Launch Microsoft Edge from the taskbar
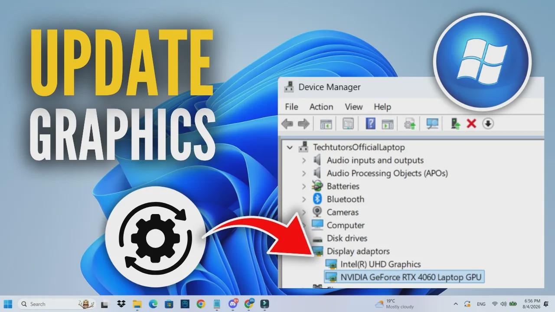Viewport: 555px width, 312px height. [153, 304]
